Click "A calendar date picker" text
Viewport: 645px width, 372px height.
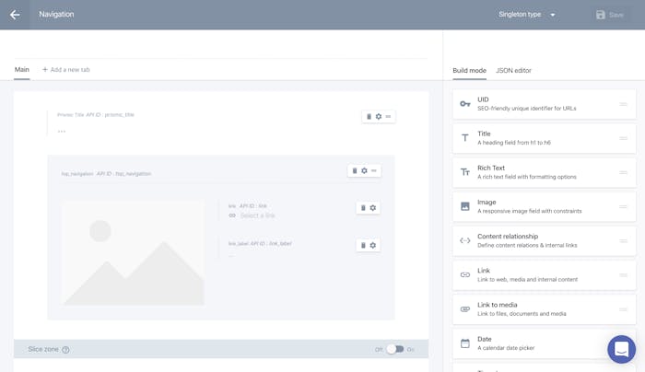point(506,348)
